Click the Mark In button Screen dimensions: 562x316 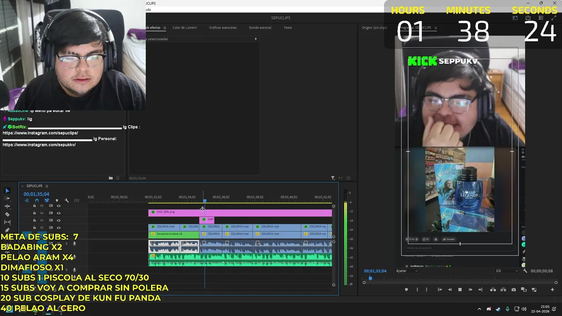(x=417, y=290)
